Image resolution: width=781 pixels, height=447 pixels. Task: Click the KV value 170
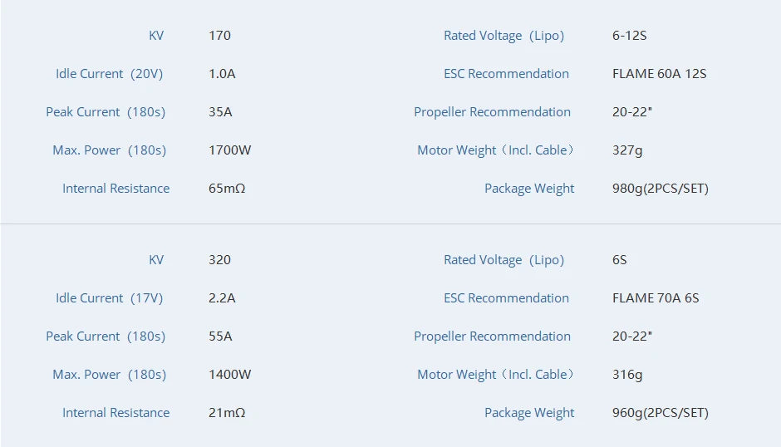219,36
